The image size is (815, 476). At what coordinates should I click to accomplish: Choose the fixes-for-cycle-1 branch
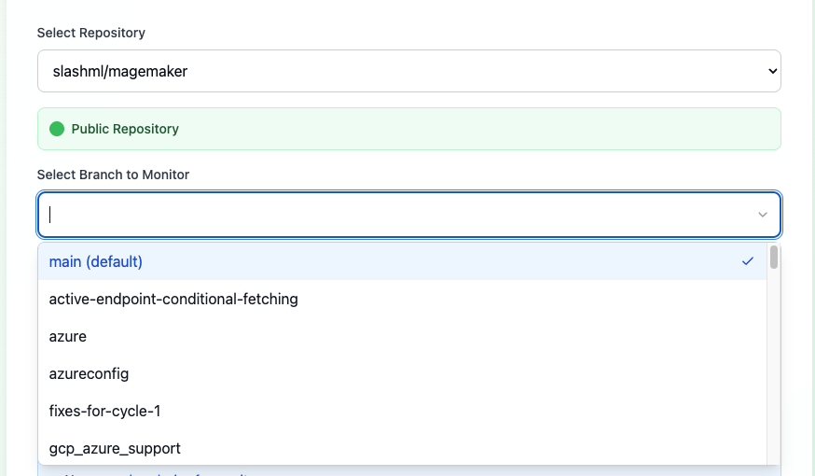(x=402, y=412)
